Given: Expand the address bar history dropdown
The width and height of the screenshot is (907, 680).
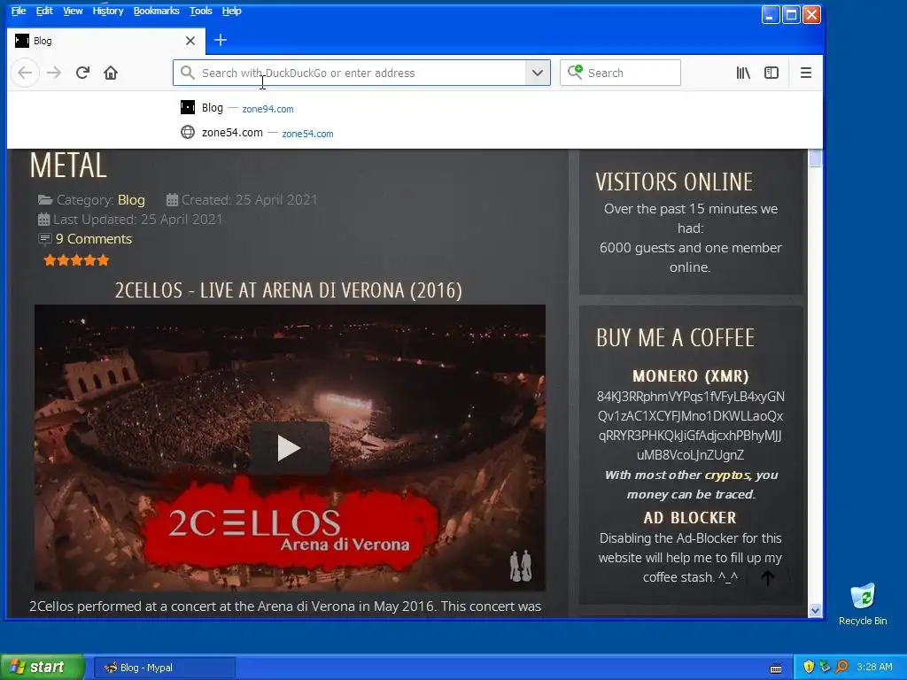Looking at the screenshot, I should [x=538, y=73].
